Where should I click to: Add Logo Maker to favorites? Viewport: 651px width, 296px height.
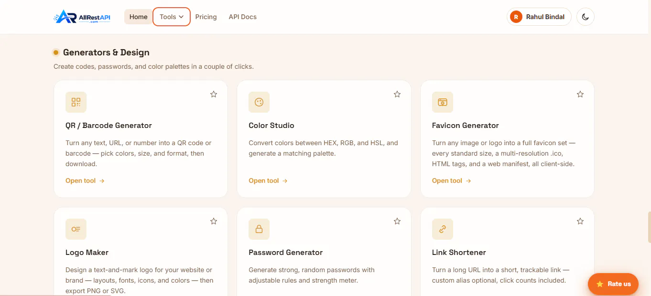(x=214, y=222)
